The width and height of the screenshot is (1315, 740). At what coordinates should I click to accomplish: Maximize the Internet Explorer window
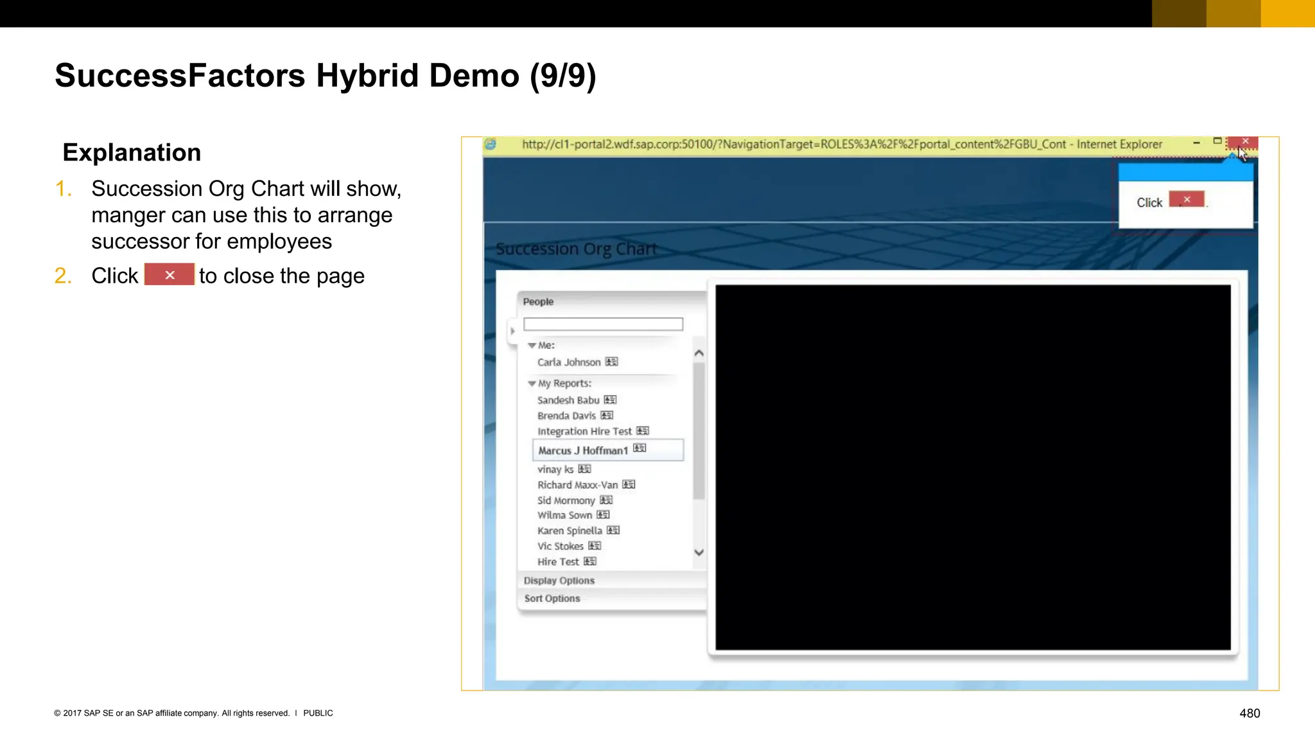click(x=1217, y=141)
